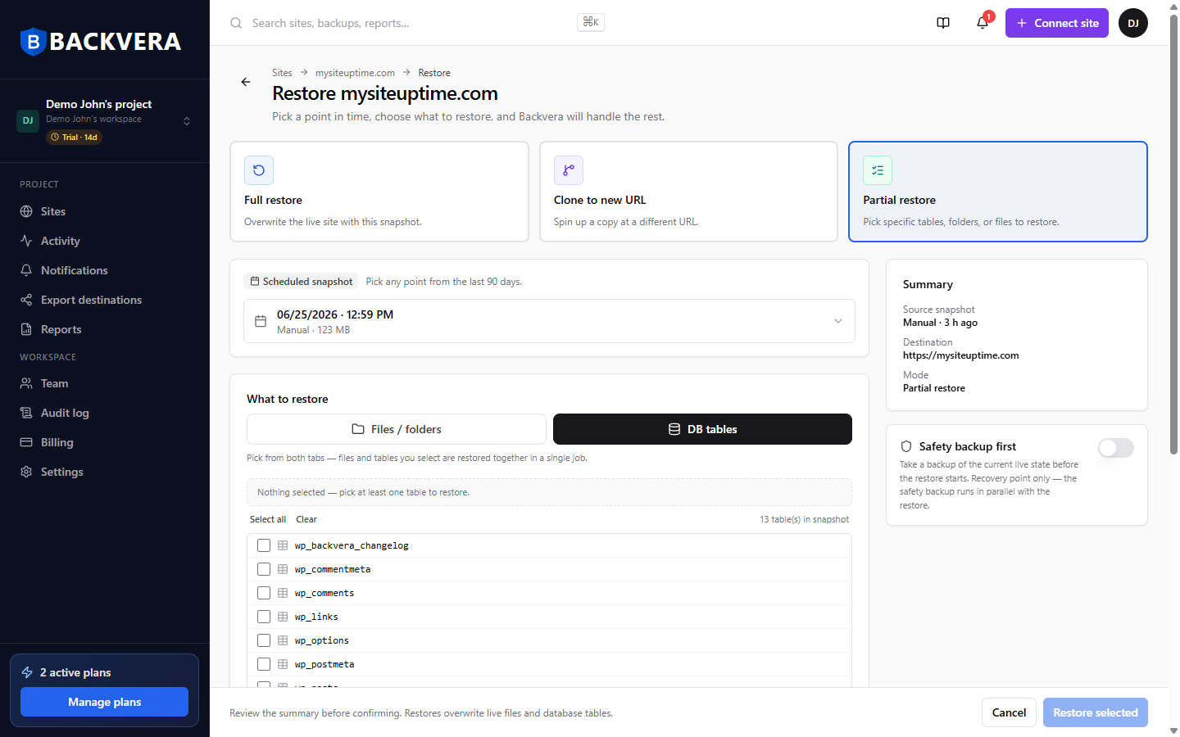Click the 13 table(s) in snapshot text
The height and width of the screenshot is (737, 1180).
804,519
